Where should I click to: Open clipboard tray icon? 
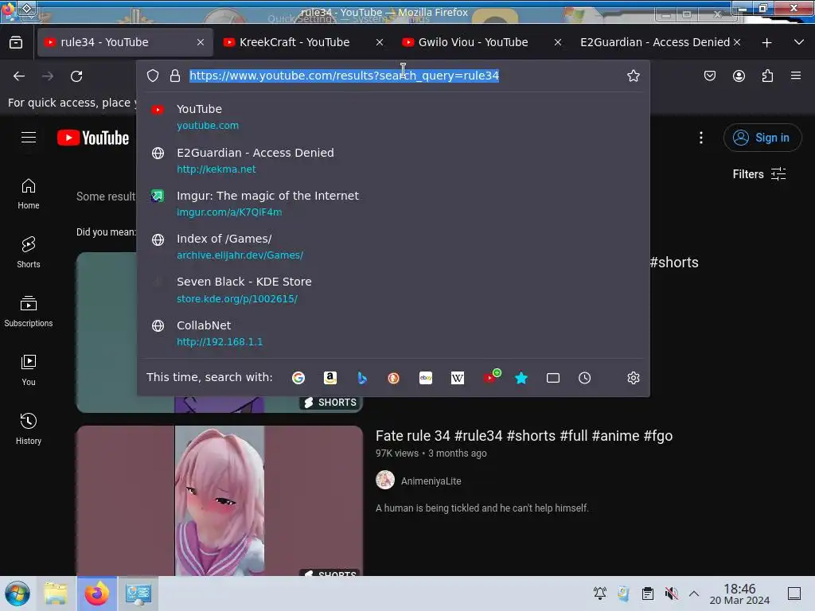[648, 593]
